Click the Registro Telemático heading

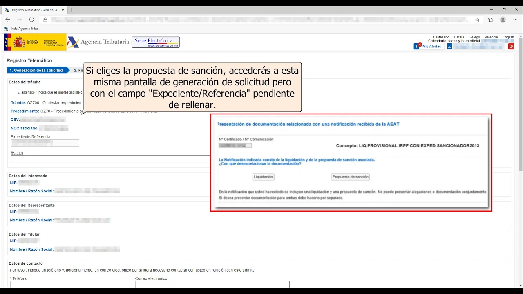(29, 60)
